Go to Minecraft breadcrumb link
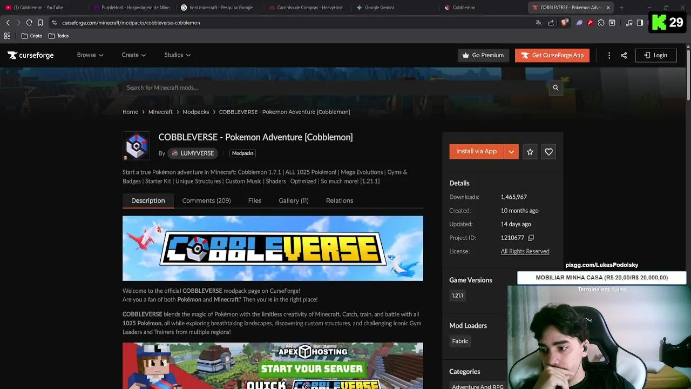This screenshot has height=389, width=691. (160, 112)
